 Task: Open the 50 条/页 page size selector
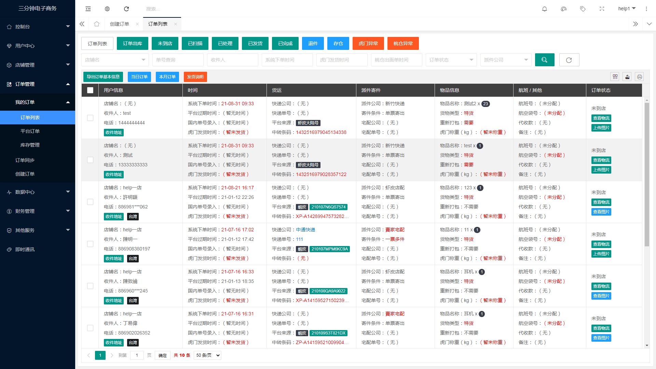(x=207, y=355)
